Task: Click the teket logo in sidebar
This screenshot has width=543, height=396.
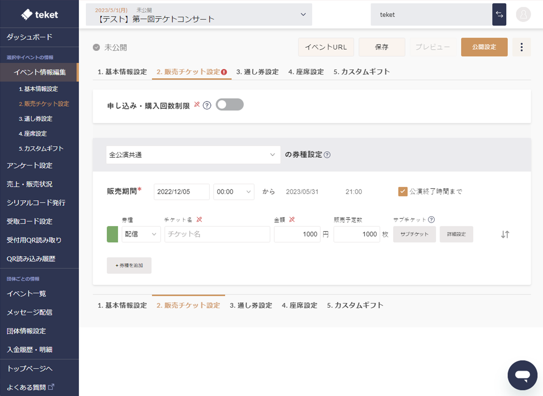Action: (39, 15)
